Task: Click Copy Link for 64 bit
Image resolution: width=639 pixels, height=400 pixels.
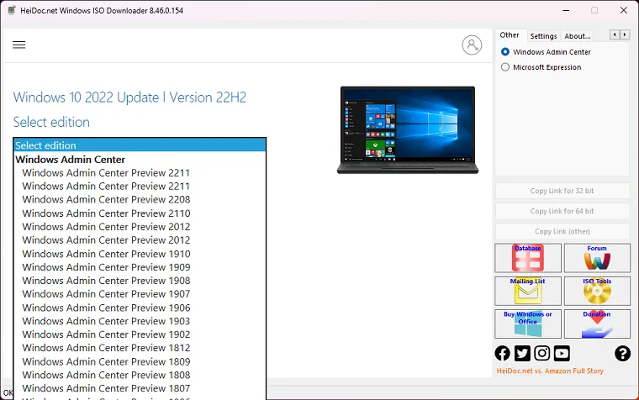Action: point(562,211)
